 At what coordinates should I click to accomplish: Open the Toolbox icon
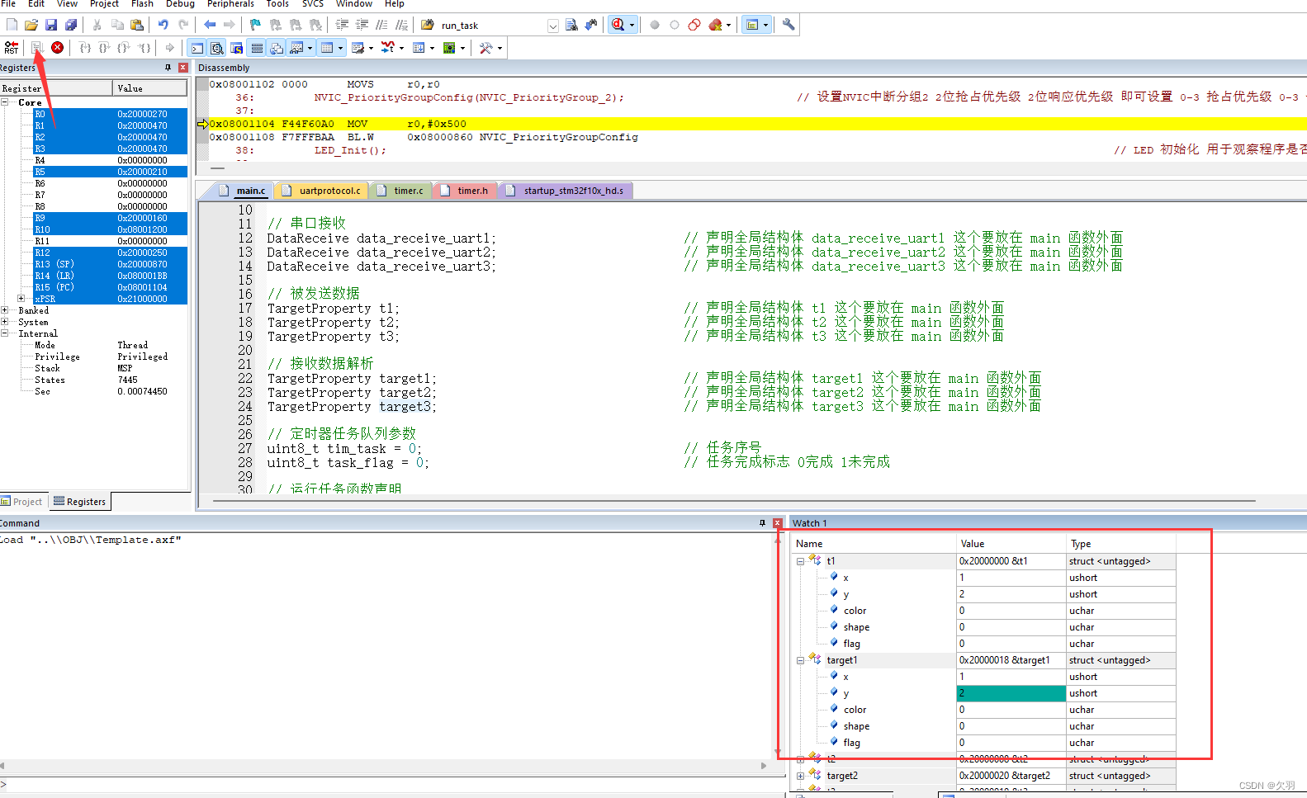485,48
